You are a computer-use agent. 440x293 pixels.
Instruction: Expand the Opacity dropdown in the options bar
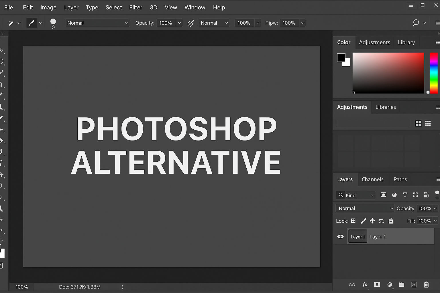179,23
